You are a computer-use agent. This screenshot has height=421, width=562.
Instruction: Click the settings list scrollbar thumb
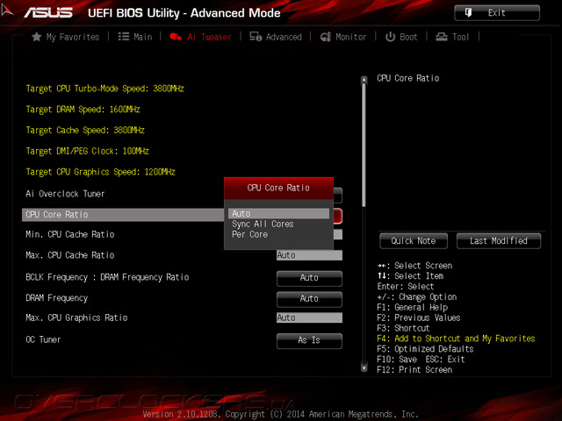coord(364,145)
